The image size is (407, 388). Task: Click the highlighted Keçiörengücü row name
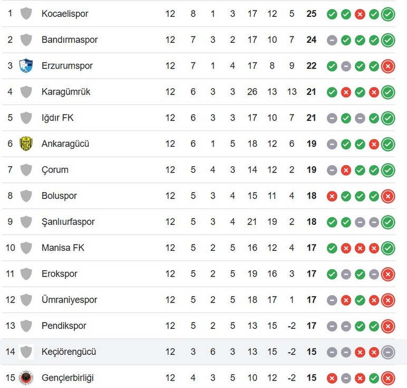click(69, 352)
